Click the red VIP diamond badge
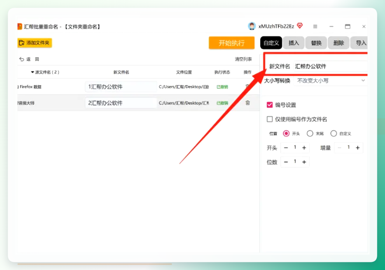This screenshot has width=385, height=270. [300, 26]
